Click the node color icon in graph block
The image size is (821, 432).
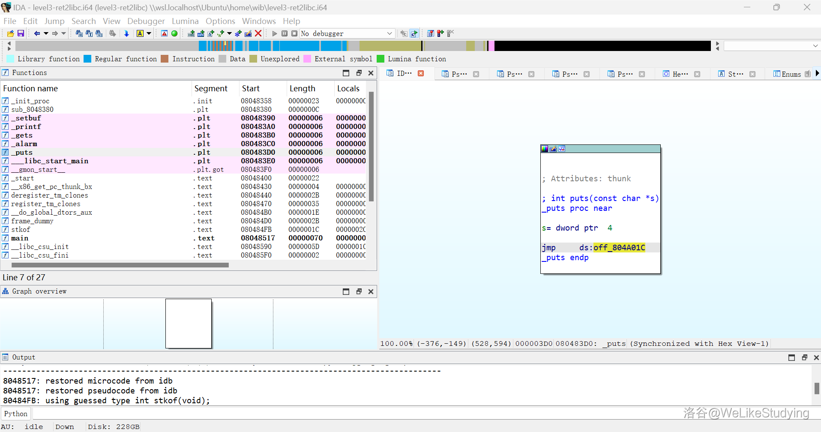(545, 149)
